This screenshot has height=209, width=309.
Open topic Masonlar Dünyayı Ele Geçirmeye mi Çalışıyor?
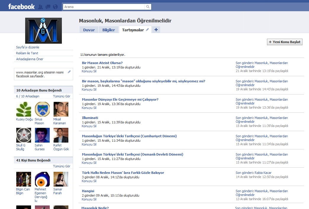(120, 99)
